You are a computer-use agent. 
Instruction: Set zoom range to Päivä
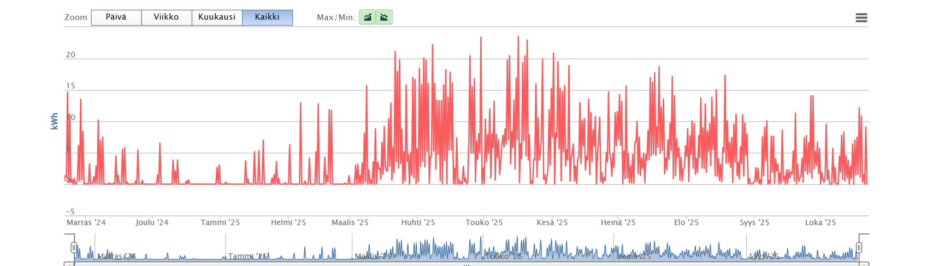pyautogui.click(x=116, y=17)
